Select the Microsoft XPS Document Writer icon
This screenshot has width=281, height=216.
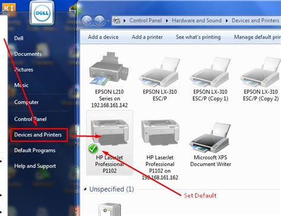pos(210,138)
